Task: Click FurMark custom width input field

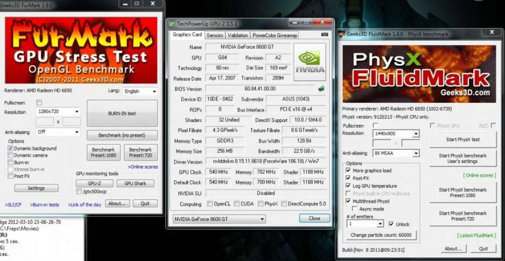Action: click(x=45, y=122)
